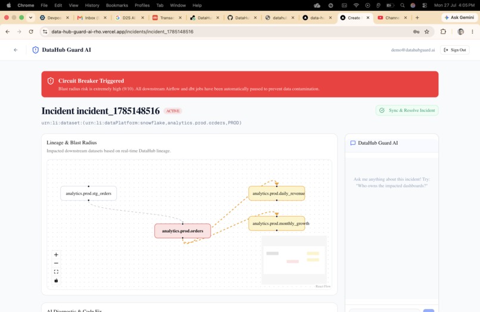Image resolution: width=480 pixels, height=312 pixels.
Task: Bookmark this page with the star icon
Action: point(427,32)
